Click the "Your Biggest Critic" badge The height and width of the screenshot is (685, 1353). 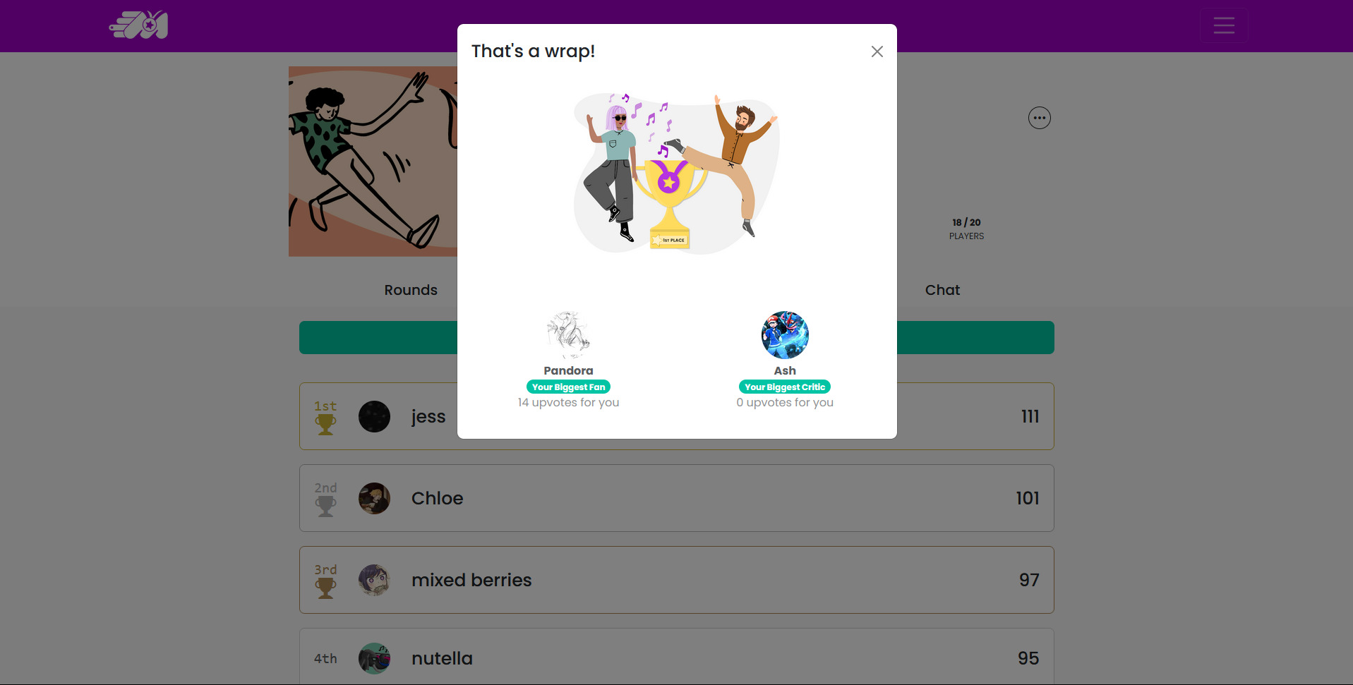(x=785, y=387)
